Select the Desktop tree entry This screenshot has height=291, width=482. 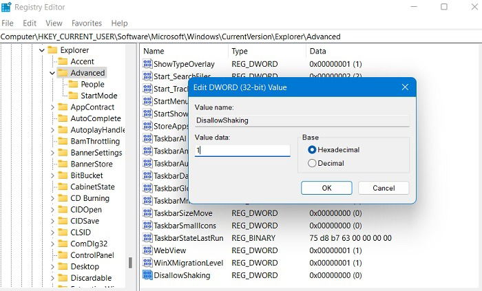click(85, 266)
